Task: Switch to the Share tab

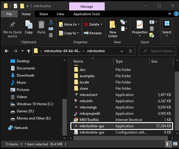Action: pos(44,14)
